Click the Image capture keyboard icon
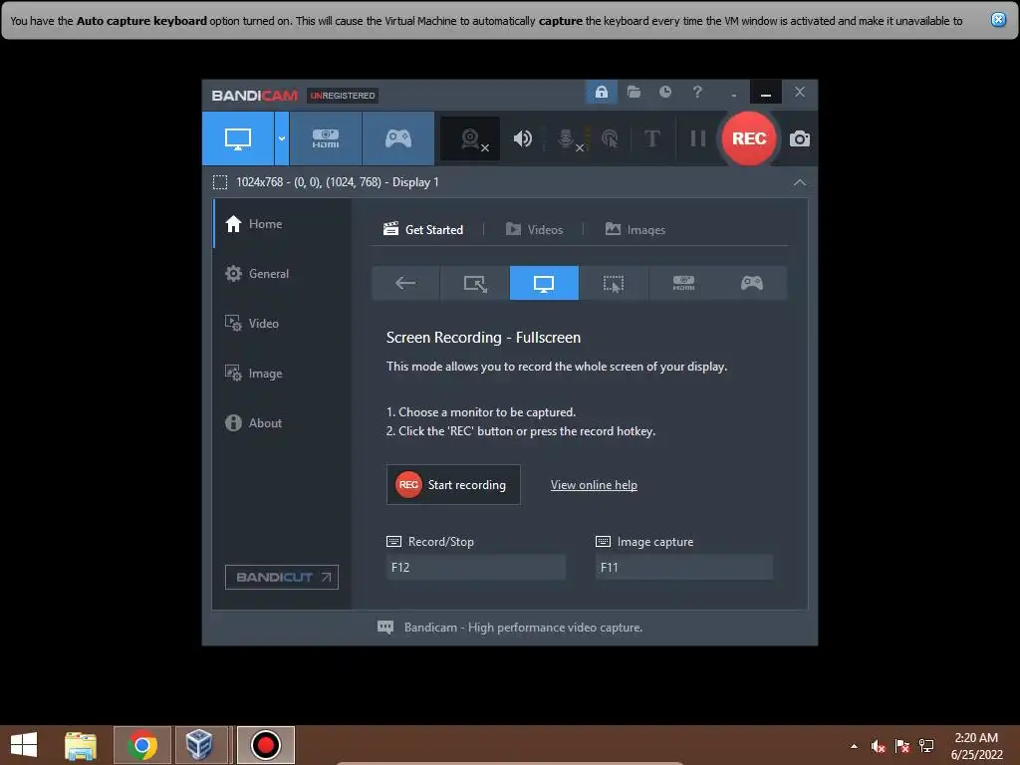The height and width of the screenshot is (765, 1020). (x=603, y=541)
